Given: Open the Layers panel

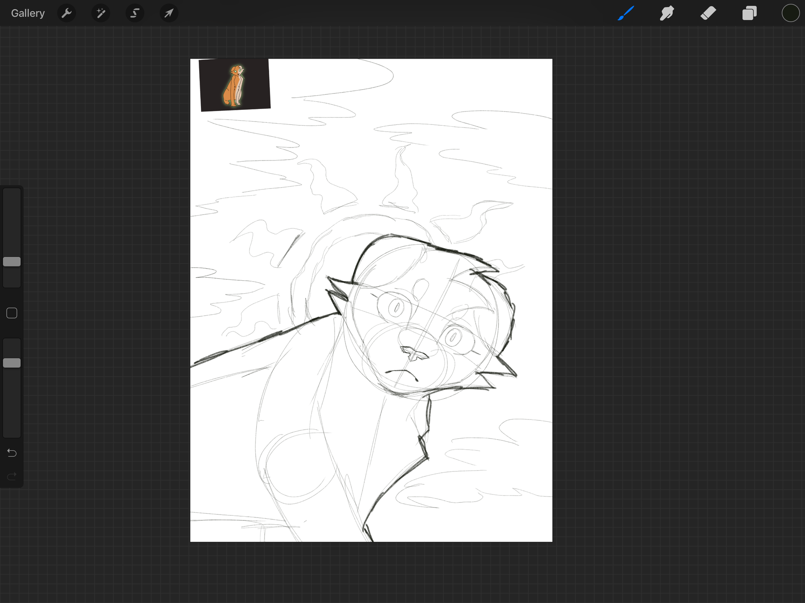Looking at the screenshot, I should point(749,13).
